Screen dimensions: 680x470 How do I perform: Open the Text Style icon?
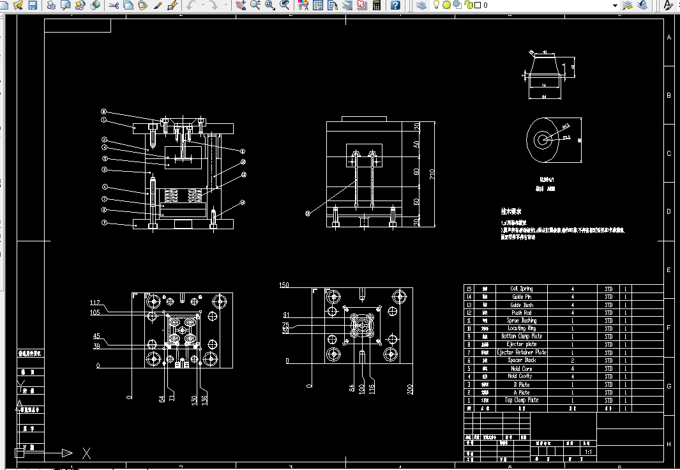coord(669,4)
